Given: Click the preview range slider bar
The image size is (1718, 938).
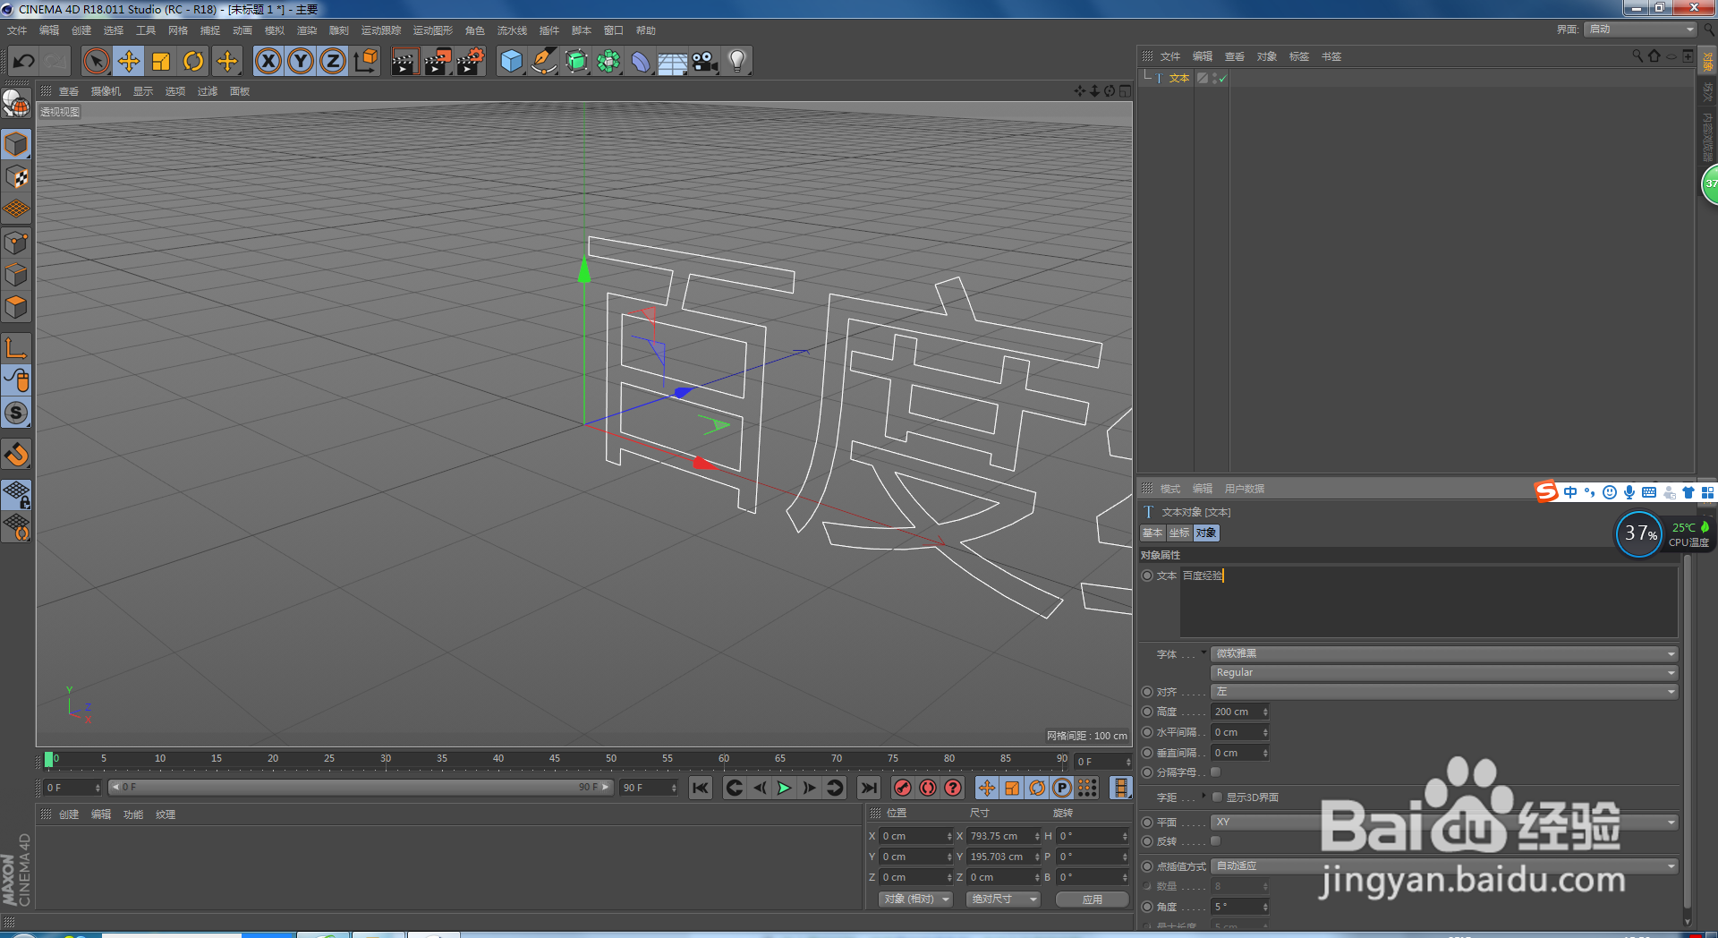Looking at the screenshot, I should (361, 788).
